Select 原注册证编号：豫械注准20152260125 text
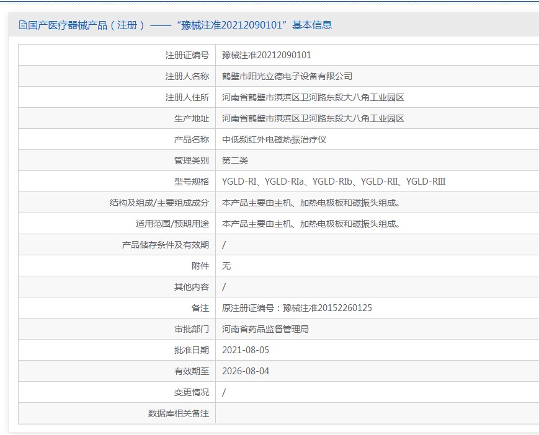The image size is (539, 435). (297, 308)
